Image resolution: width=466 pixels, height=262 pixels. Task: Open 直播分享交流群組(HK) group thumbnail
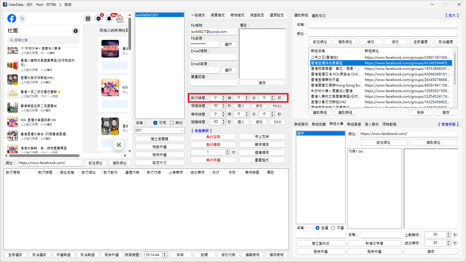(13, 80)
